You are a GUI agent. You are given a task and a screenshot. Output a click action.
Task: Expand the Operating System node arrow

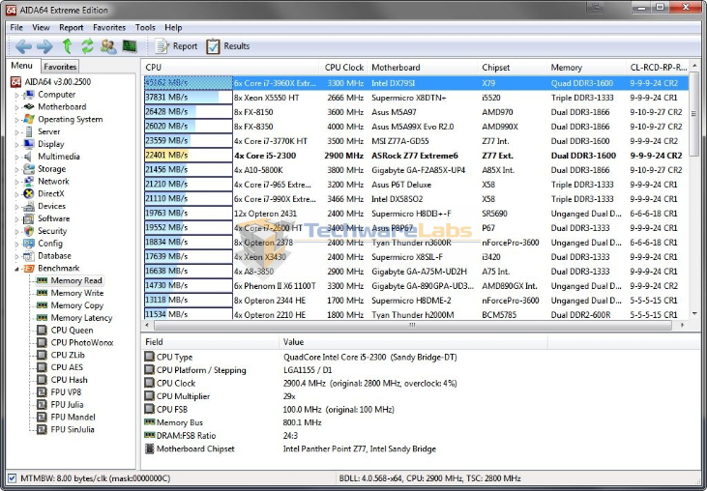click(16, 120)
